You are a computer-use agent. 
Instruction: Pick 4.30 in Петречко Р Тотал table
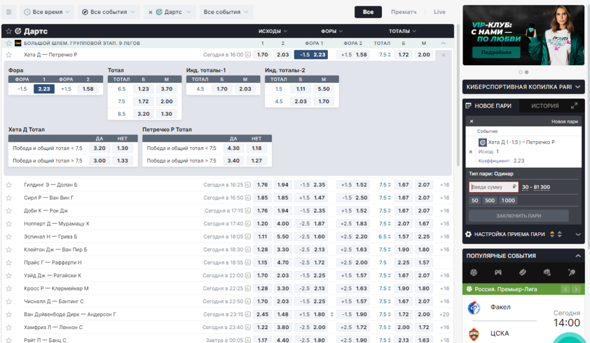pos(233,148)
